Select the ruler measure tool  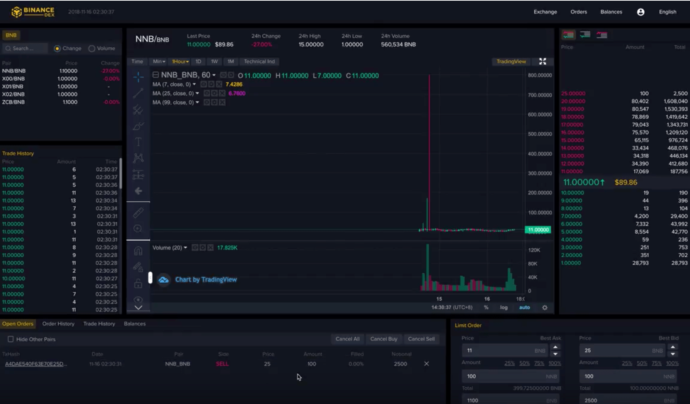point(138,213)
